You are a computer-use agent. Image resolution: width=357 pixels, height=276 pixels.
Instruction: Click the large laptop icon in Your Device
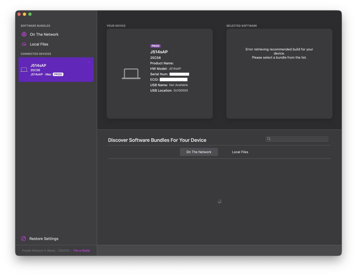point(131,74)
